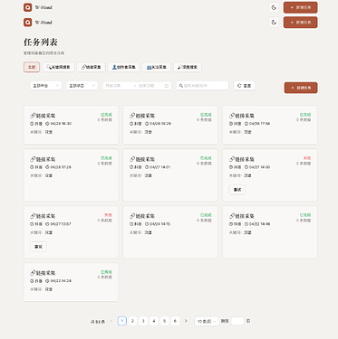Click the 失败 status on 04/27 14:00 card

tap(307, 158)
